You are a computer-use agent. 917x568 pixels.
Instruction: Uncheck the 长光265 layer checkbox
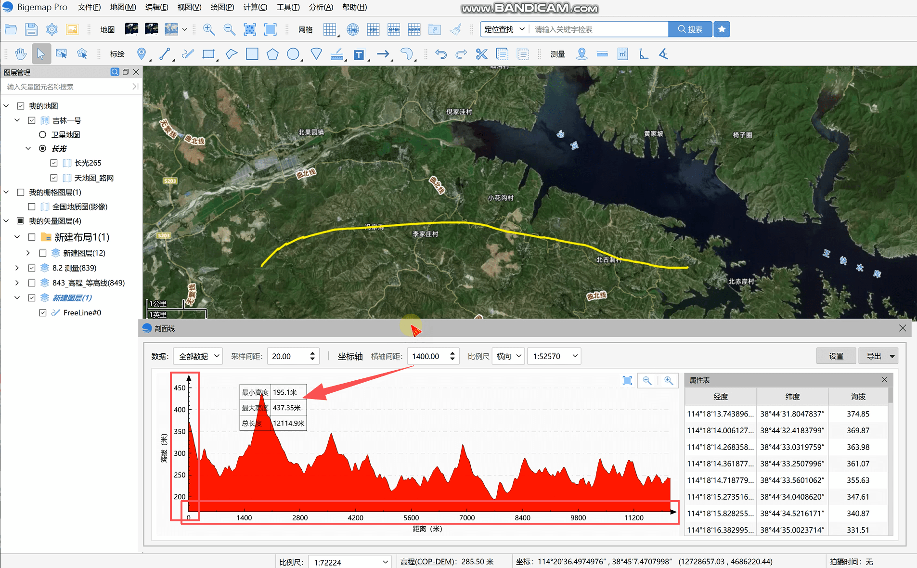[x=54, y=163]
